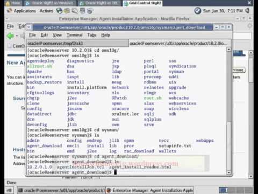Click the email launcher icon beside Actions
The height and width of the screenshot is (194, 258).
pos(67,11)
